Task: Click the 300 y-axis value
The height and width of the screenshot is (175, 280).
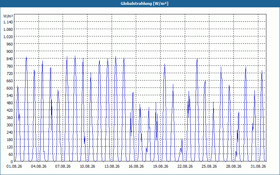Action: point(10,125)
